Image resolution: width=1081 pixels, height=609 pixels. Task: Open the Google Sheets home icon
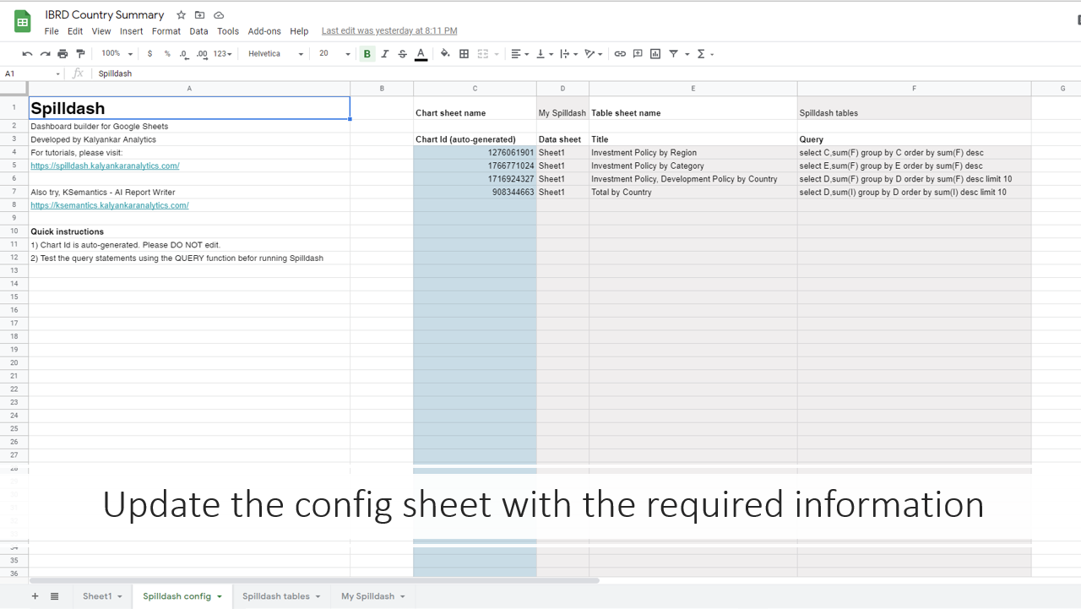pos(23,22)
